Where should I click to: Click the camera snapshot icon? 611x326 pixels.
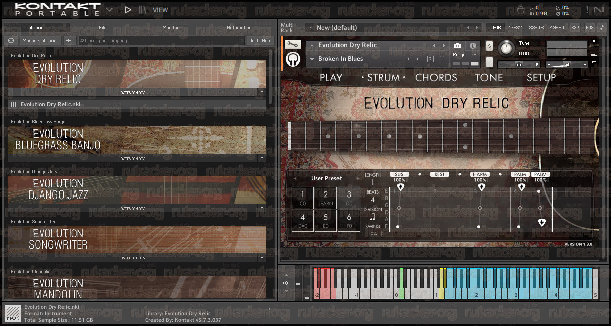457,45
